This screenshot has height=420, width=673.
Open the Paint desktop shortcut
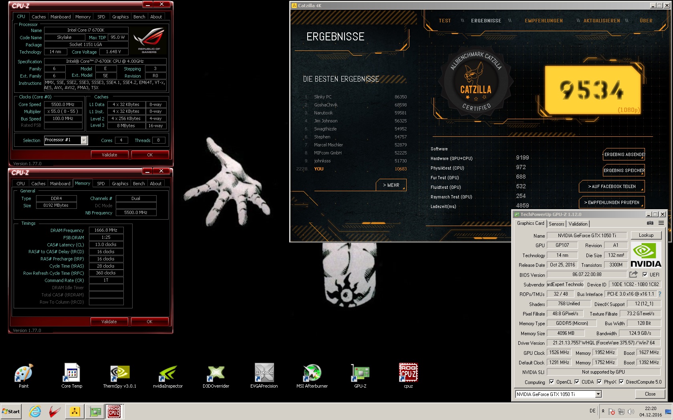tap(24, 376)
